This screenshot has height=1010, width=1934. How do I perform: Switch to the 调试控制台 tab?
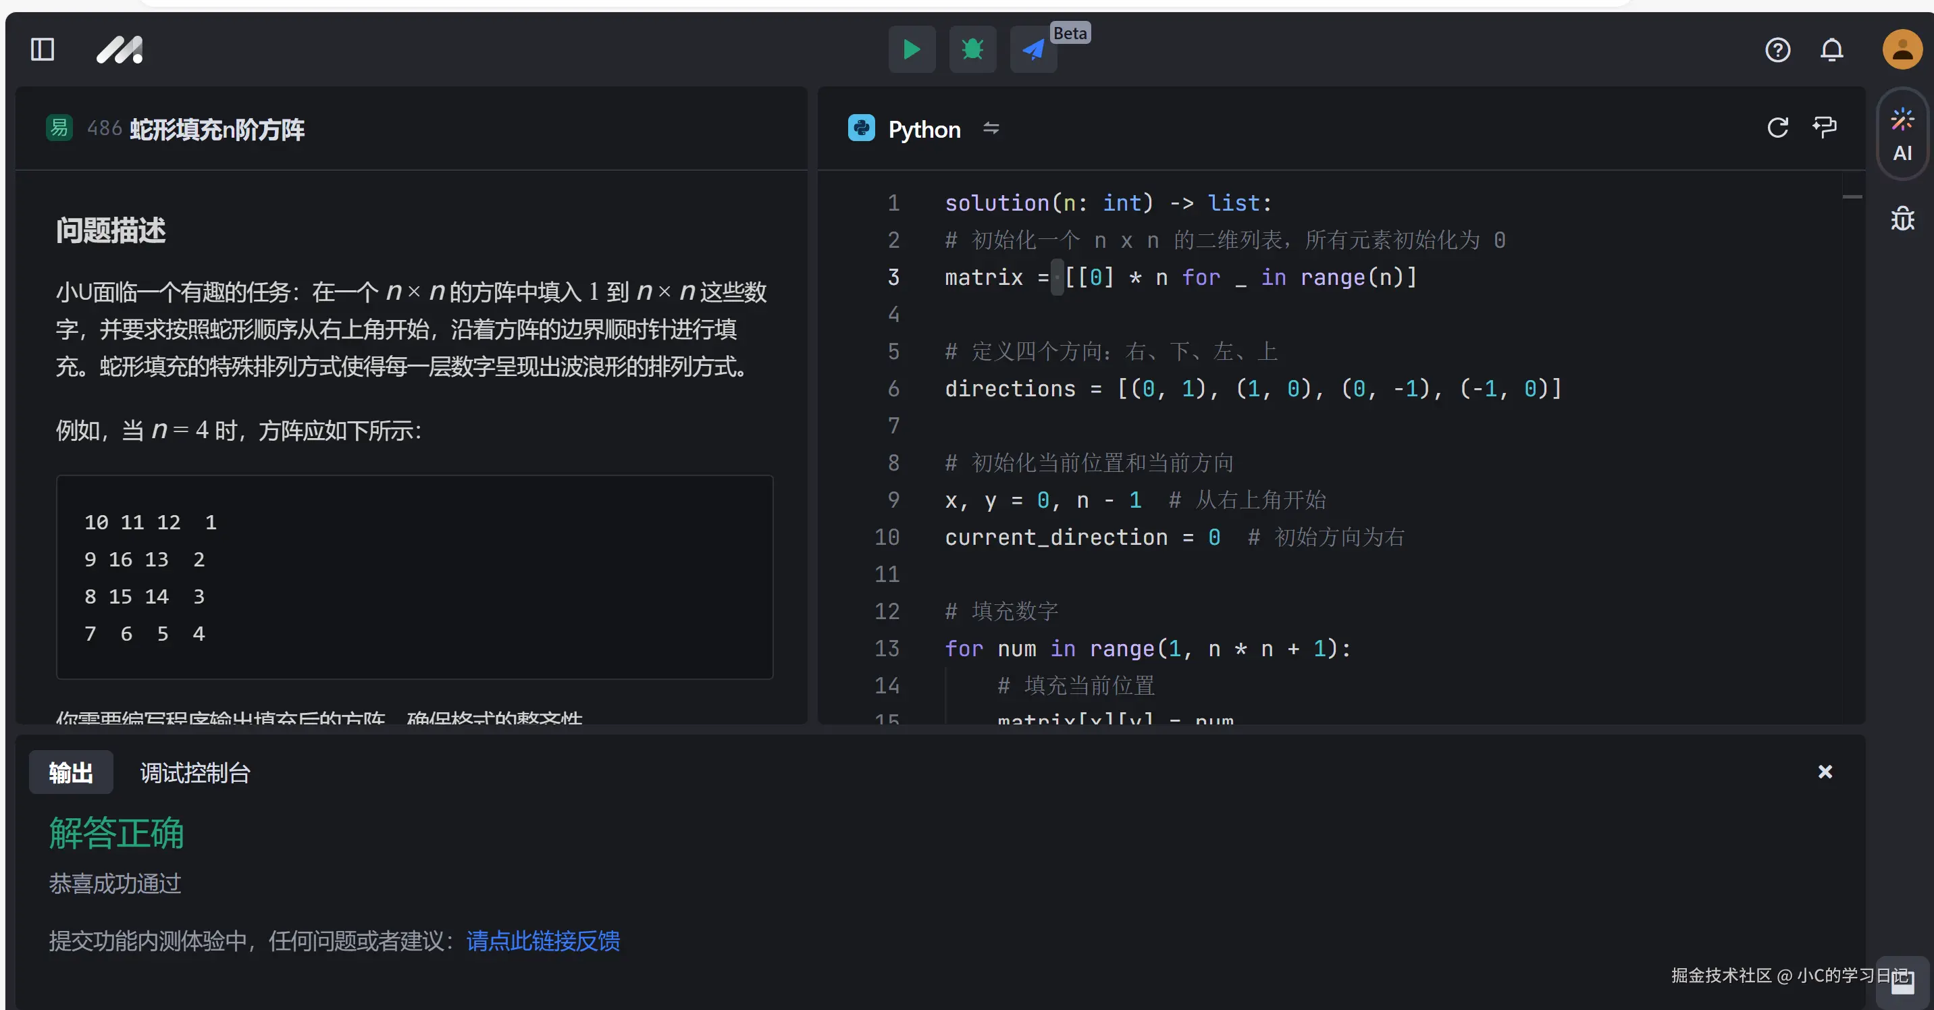195,772
